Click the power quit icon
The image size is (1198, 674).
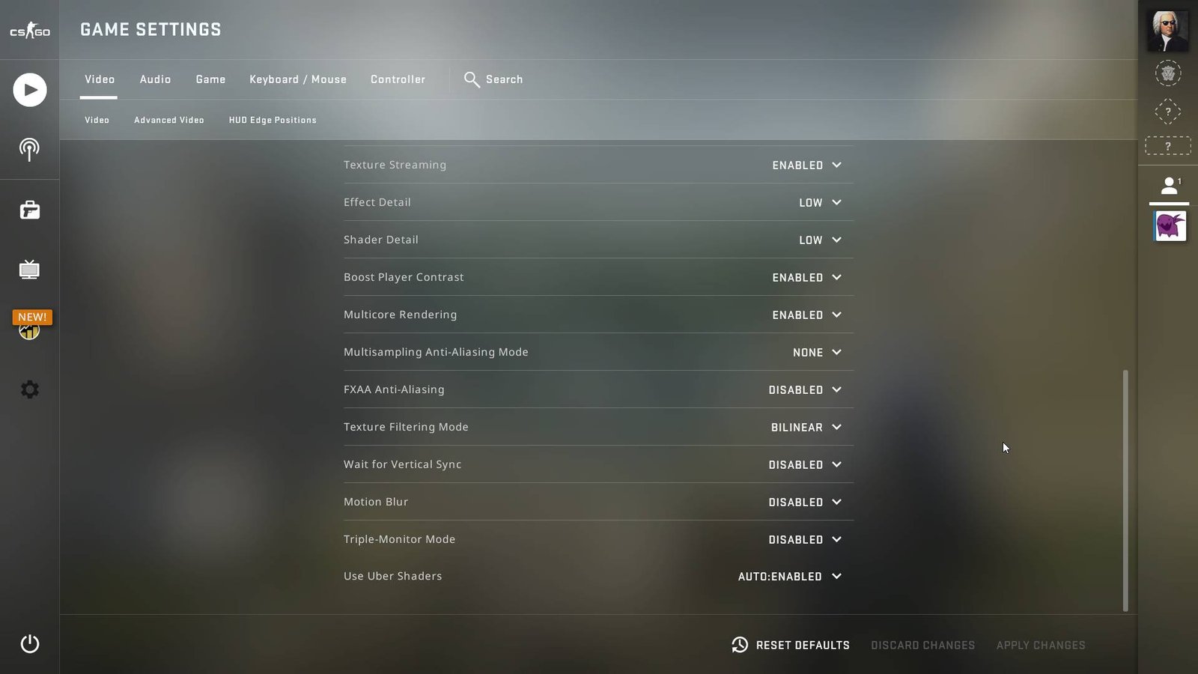click(30, 644)
